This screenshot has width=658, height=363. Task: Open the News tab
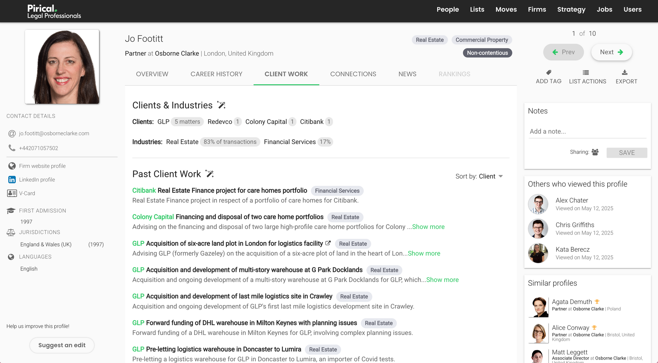(407, 74)
